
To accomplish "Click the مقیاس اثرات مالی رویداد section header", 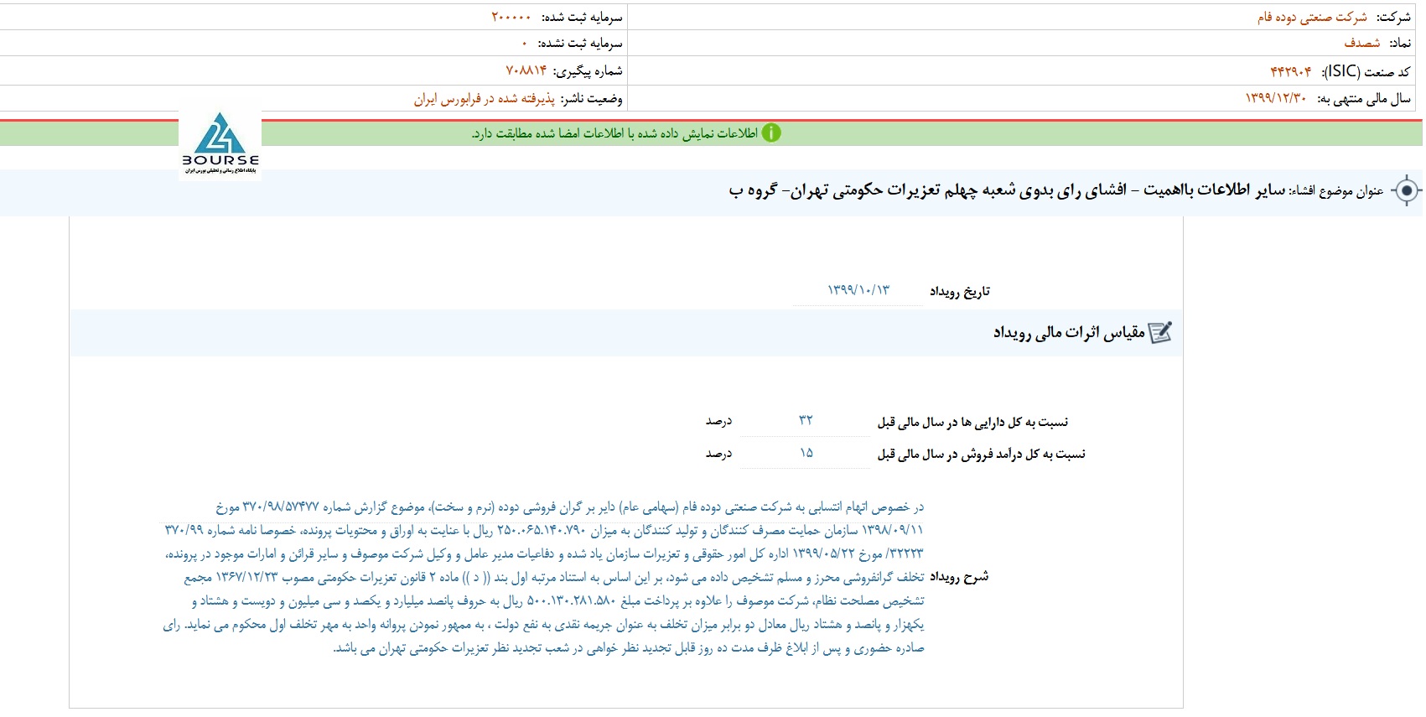I will pos(1069,333).
